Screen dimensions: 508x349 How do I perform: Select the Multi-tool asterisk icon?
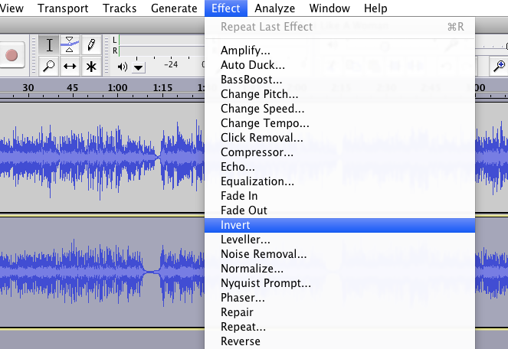click(x=91, y=66)
